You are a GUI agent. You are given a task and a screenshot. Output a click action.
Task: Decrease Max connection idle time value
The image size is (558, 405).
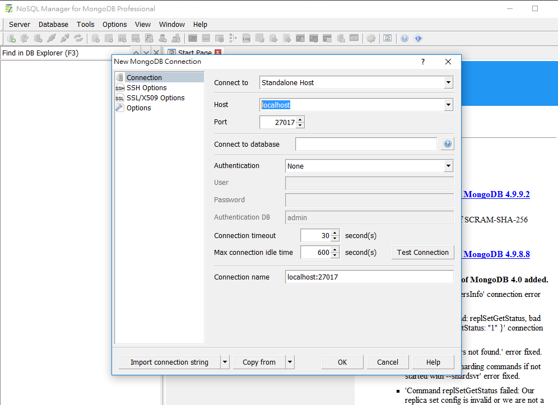pyautogui.click(x=335, y=255)
